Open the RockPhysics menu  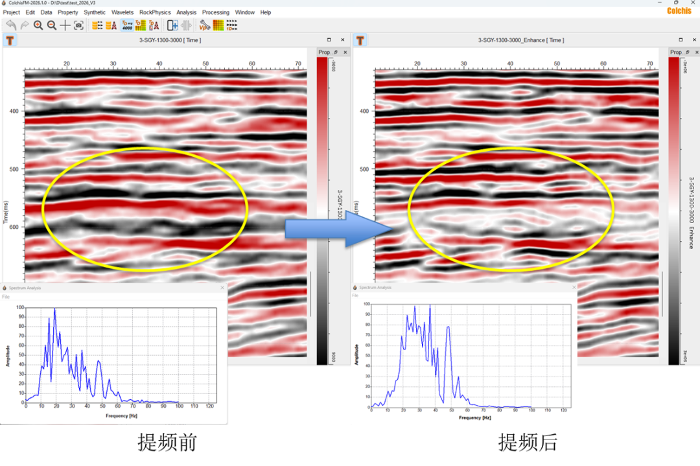(155, 12)
